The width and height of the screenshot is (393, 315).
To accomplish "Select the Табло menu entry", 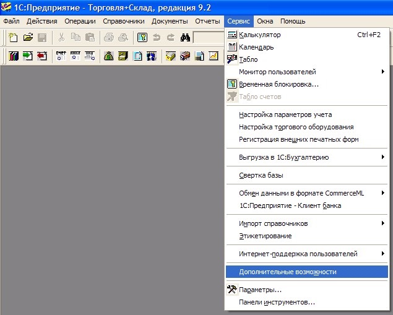I will (x=307, y=59).
